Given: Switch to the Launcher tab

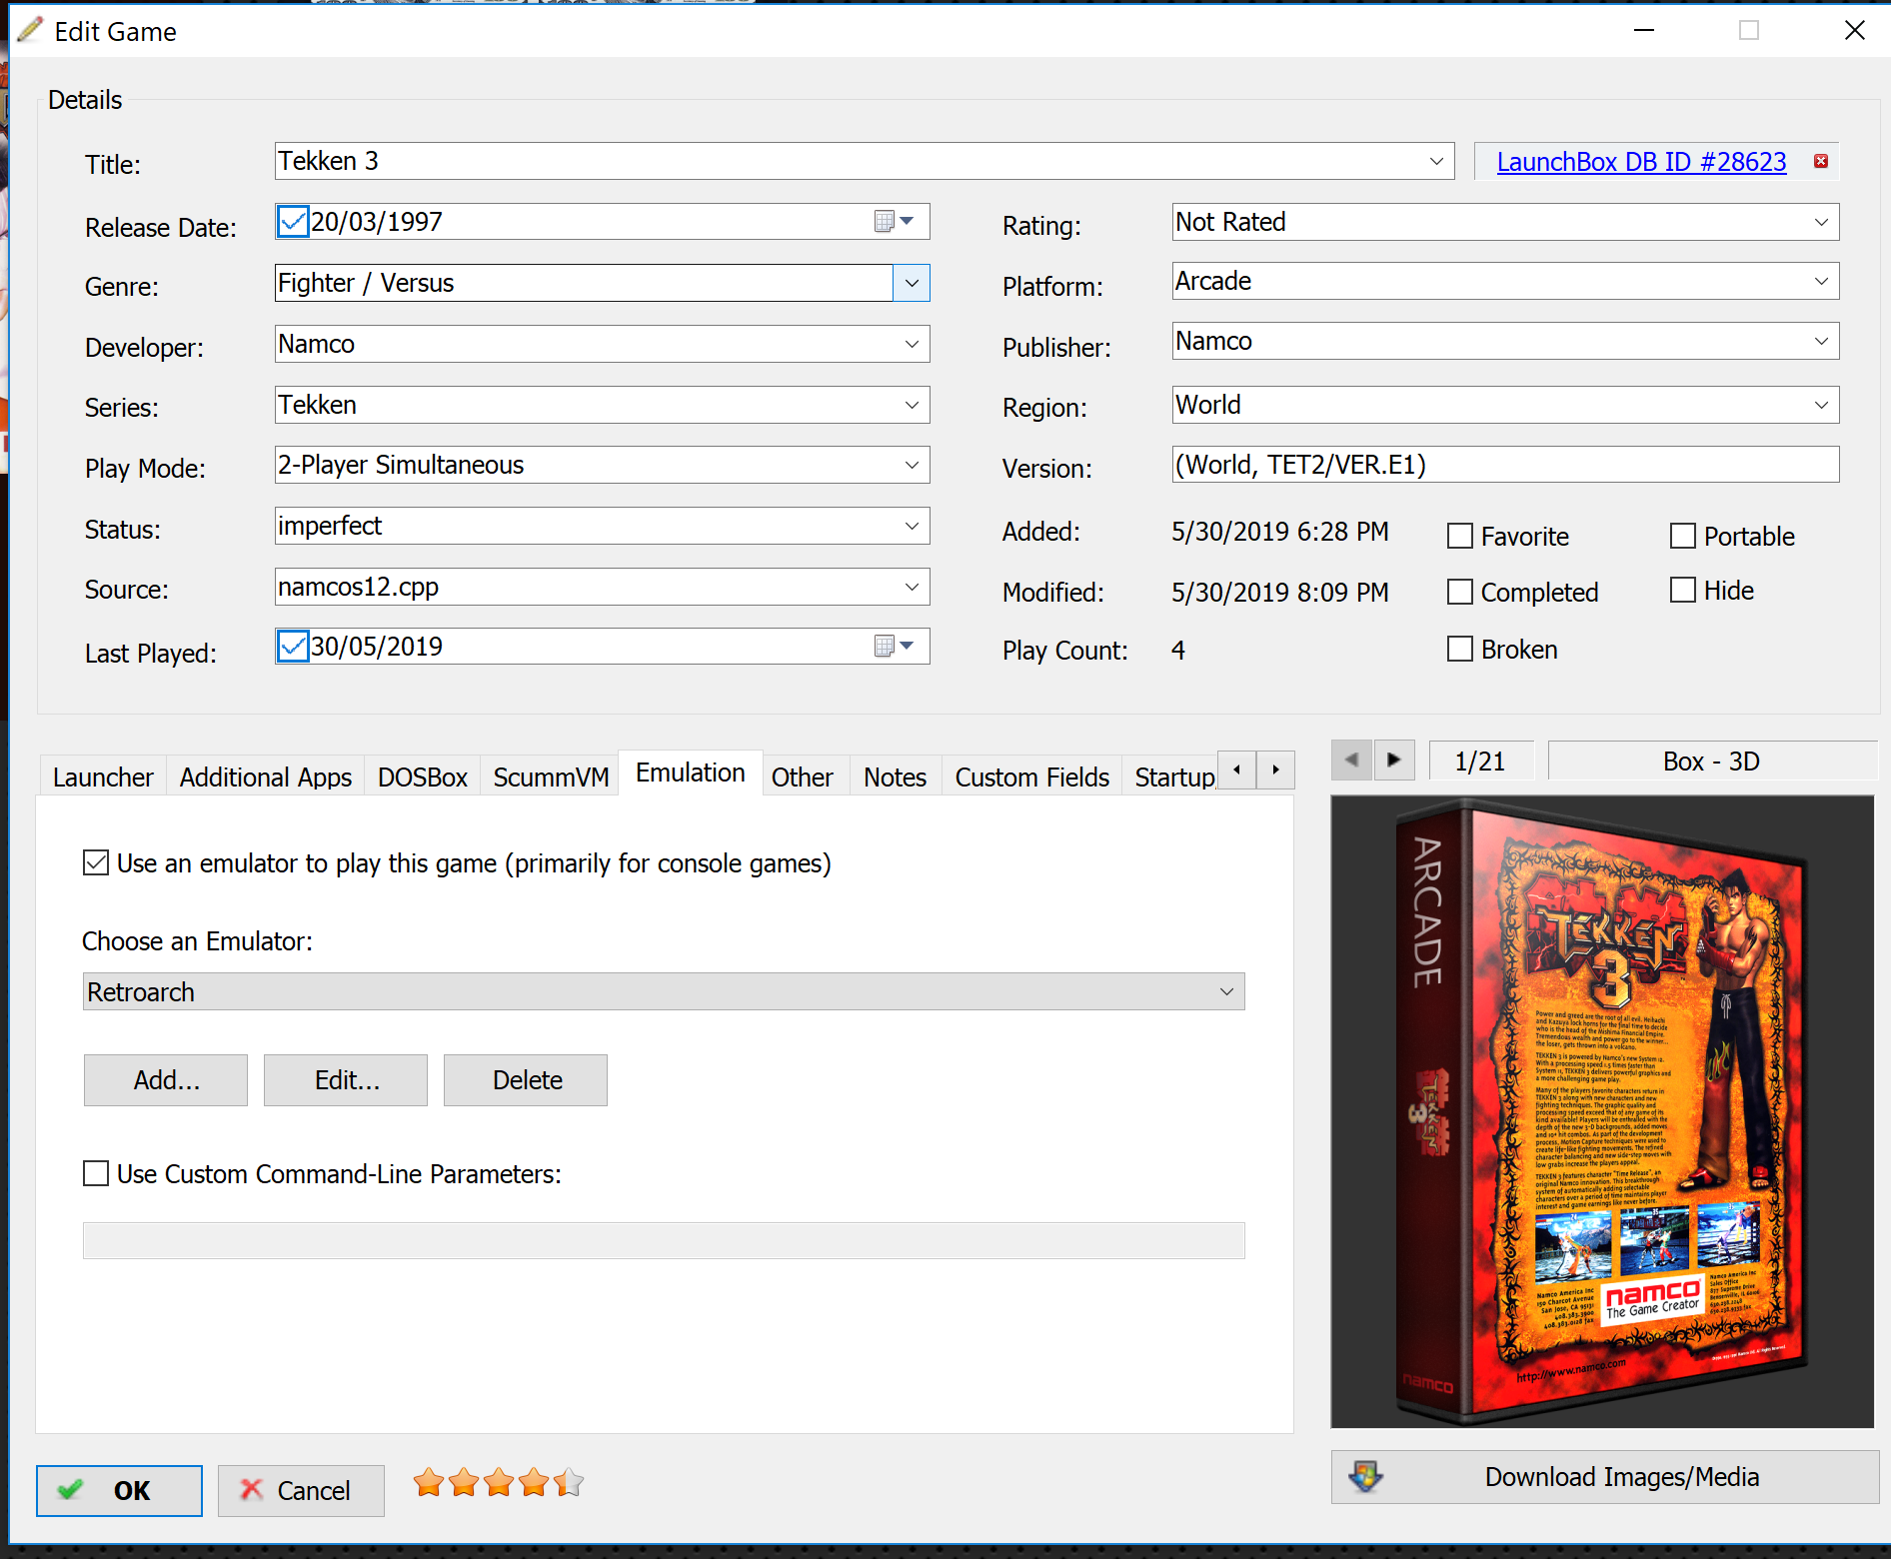Looking at the screenshot, I should [103, 777].
